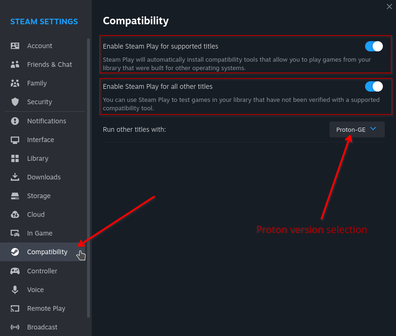
Task: Click the Downloads arrow icon
Action: click(15, 177)
